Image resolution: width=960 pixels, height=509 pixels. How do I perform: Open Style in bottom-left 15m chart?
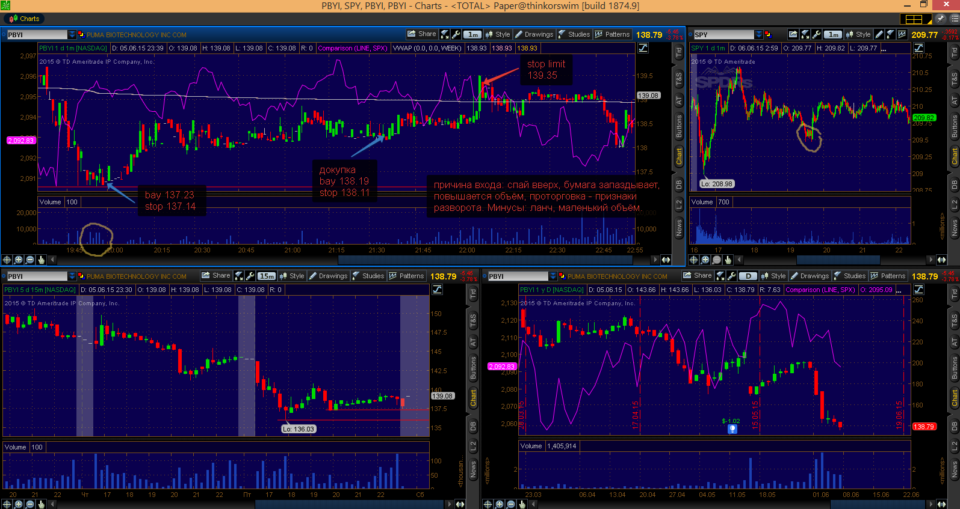pos(292,276)
